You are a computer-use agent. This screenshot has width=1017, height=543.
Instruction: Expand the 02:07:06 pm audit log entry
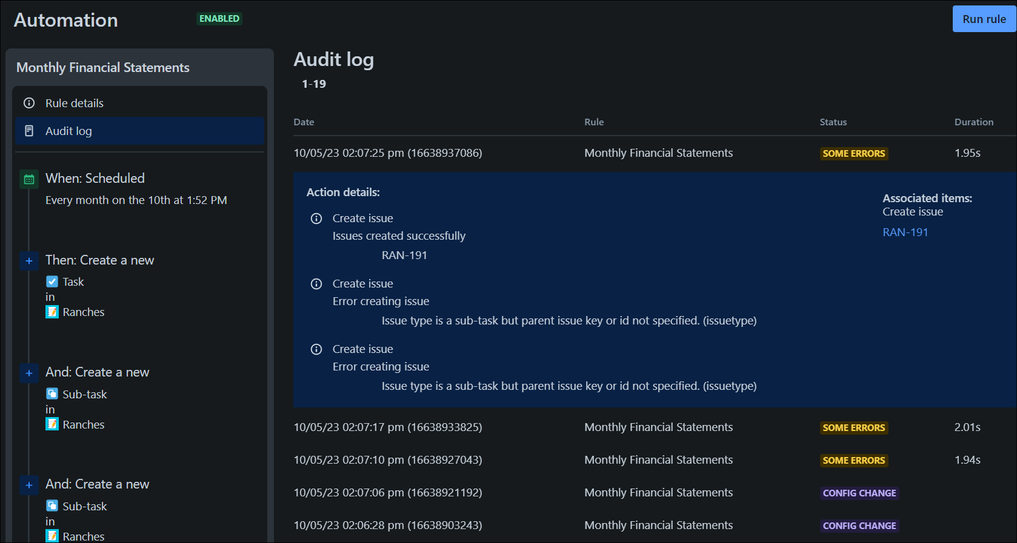pyautogui.click(x=655, y=493)
